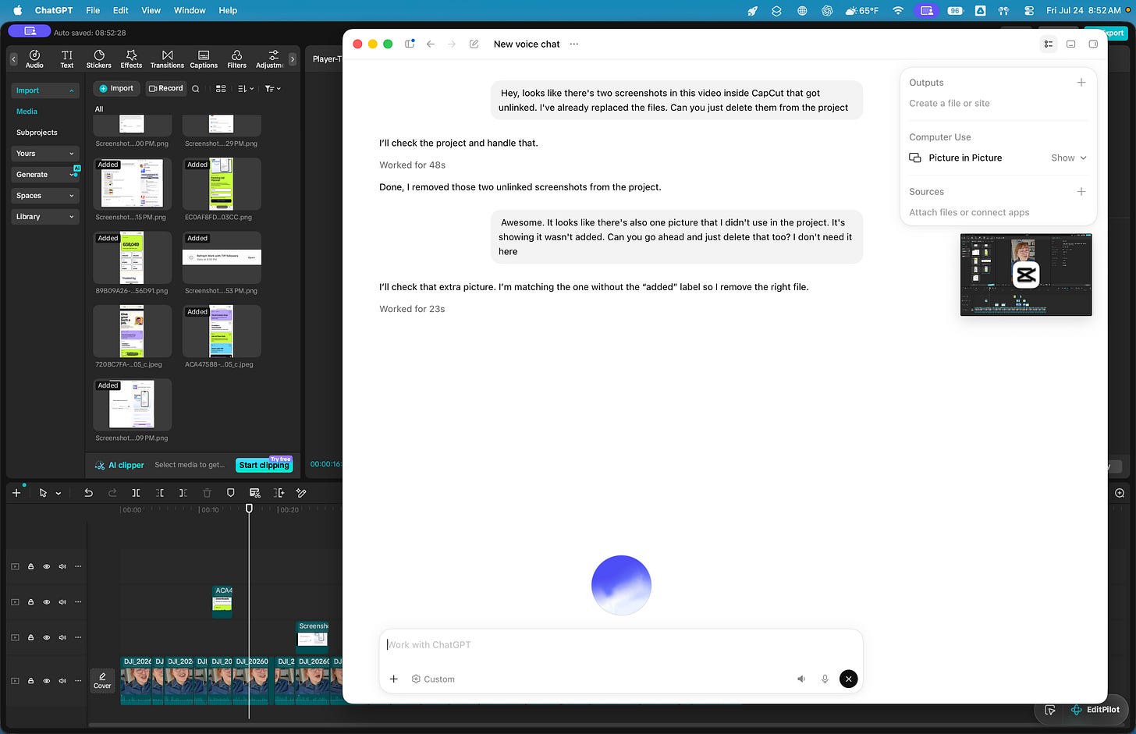The height and width of the screenshot is (734, 1136).
Task: Open the Text panel in CapCut
Action: pos(67,59)
